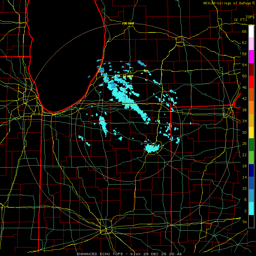Click the light blue 10 K FT legend swatch
The height and width of the screenshot is (256, 256).
(251, 195)
